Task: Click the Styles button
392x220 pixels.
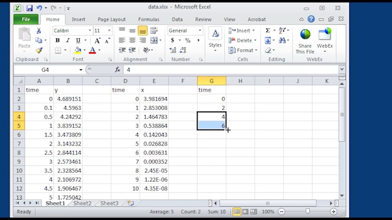Action: click(215, 39)
